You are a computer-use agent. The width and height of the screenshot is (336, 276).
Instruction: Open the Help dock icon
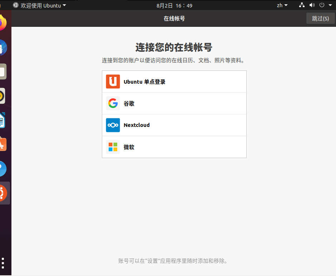3,169
